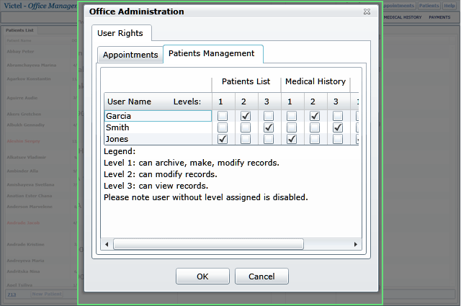Image resolution: width=461 pixels, height=306 pixels.
Task: Toggle Smith's Patients List level 2 checkbox
Action: click(x=246, y=127)
